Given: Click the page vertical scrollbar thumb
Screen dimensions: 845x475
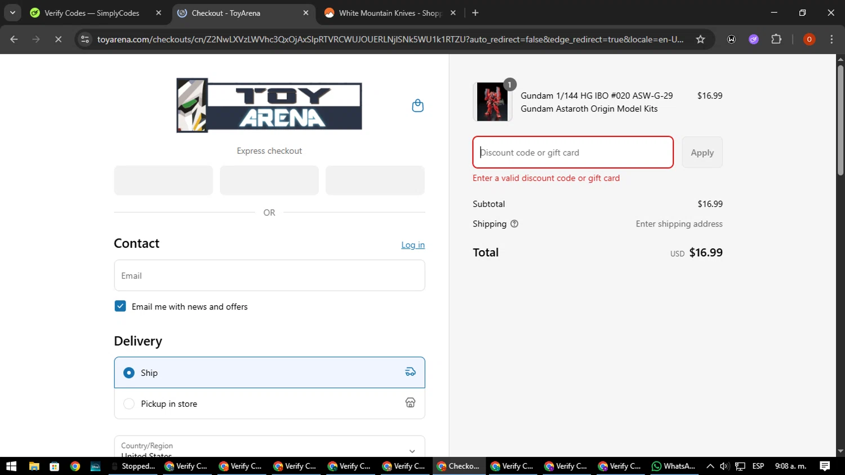Looking at the screenshot, I should pos(840,120).
